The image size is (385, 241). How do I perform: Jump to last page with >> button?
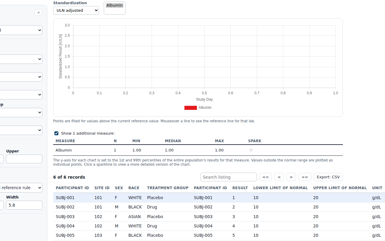pos(305,177)
